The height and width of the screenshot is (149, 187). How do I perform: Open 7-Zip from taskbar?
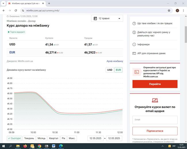pyautogui.click(x=47, y=146)
